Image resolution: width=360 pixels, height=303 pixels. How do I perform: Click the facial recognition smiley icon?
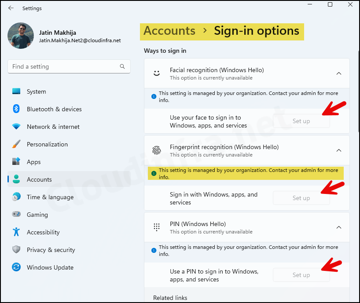[157, 73]
